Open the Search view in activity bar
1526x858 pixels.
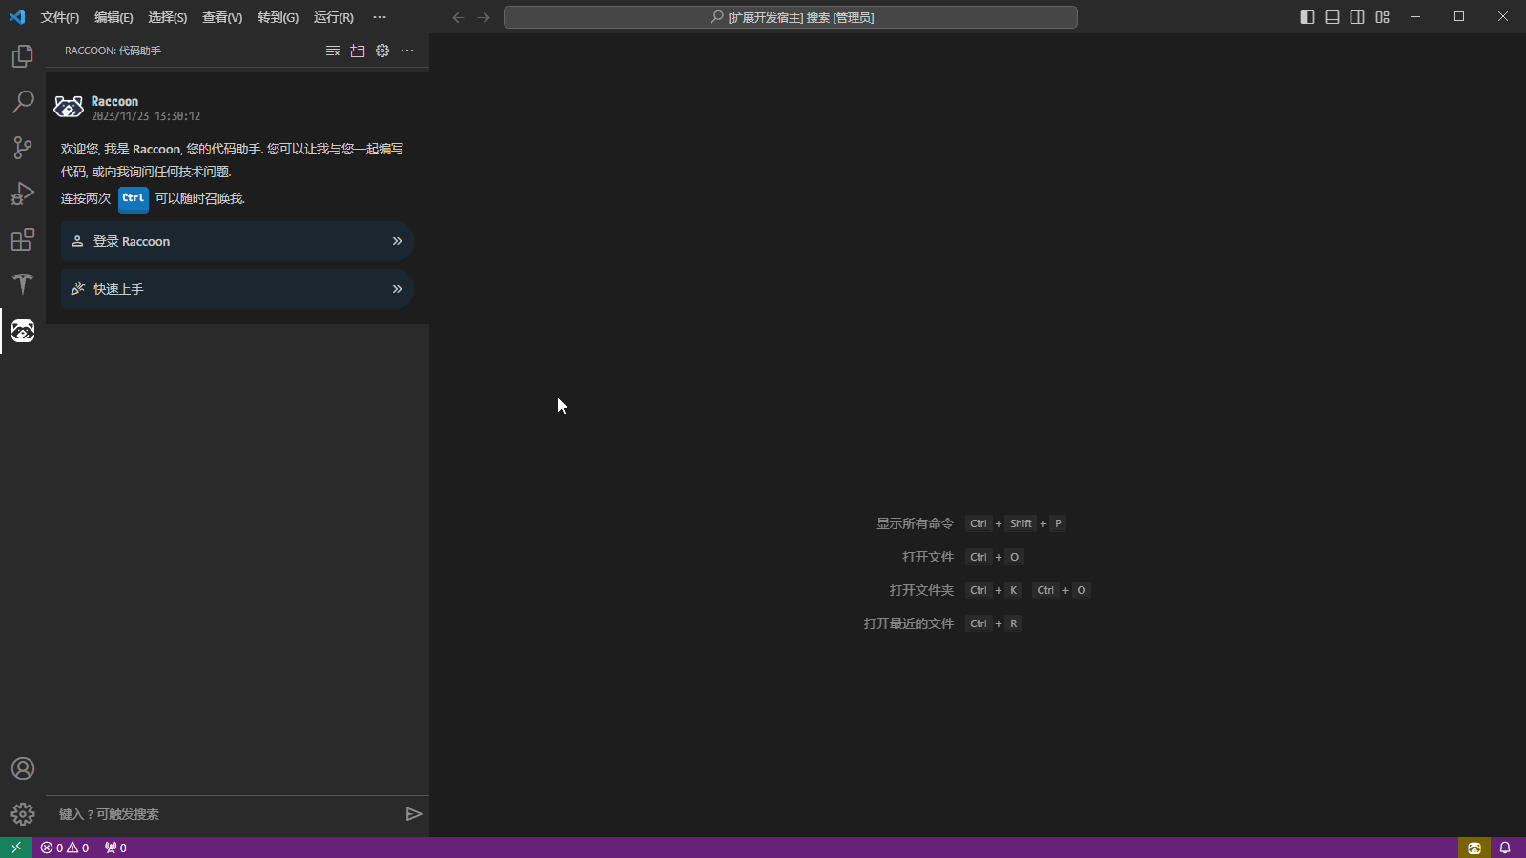pos(23,101)
